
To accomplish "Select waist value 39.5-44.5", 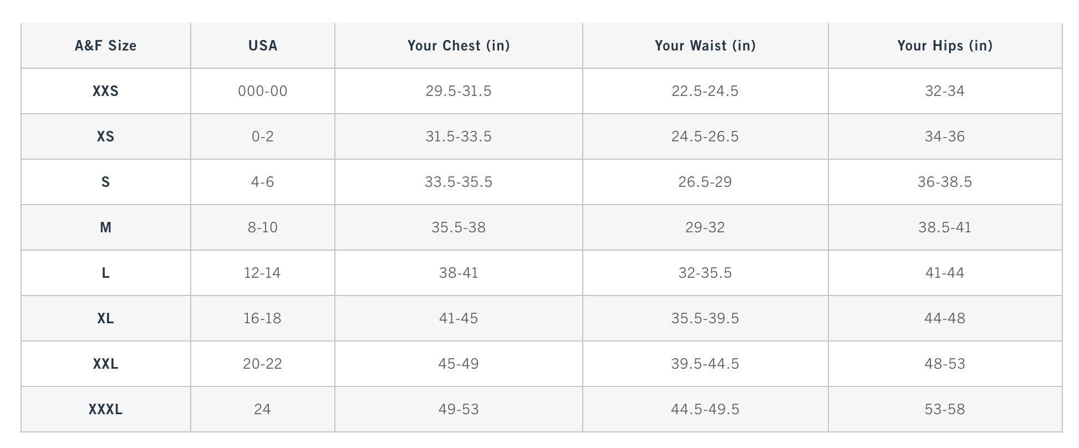I will pos(705,364).
